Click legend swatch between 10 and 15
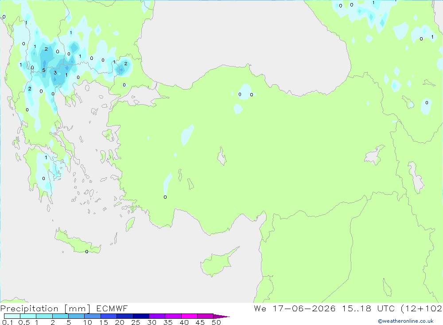Viewport: 443px width, 325px height. (x=93, y=316)
